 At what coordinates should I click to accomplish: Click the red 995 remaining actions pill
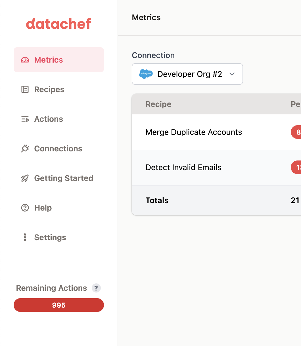coord(58,305)
